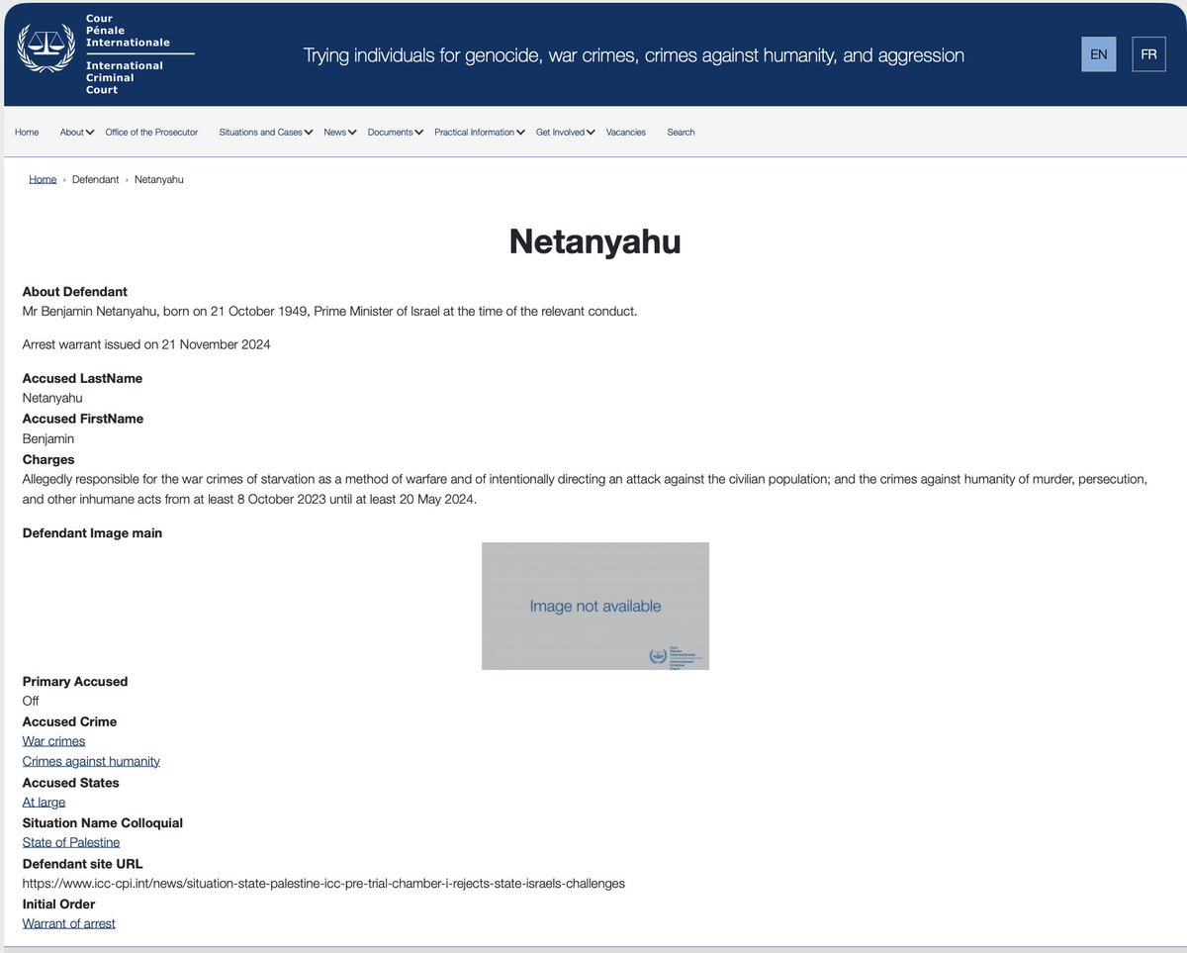Click the About Defendant heading
1187x953 pixels.
click(75, 292)
